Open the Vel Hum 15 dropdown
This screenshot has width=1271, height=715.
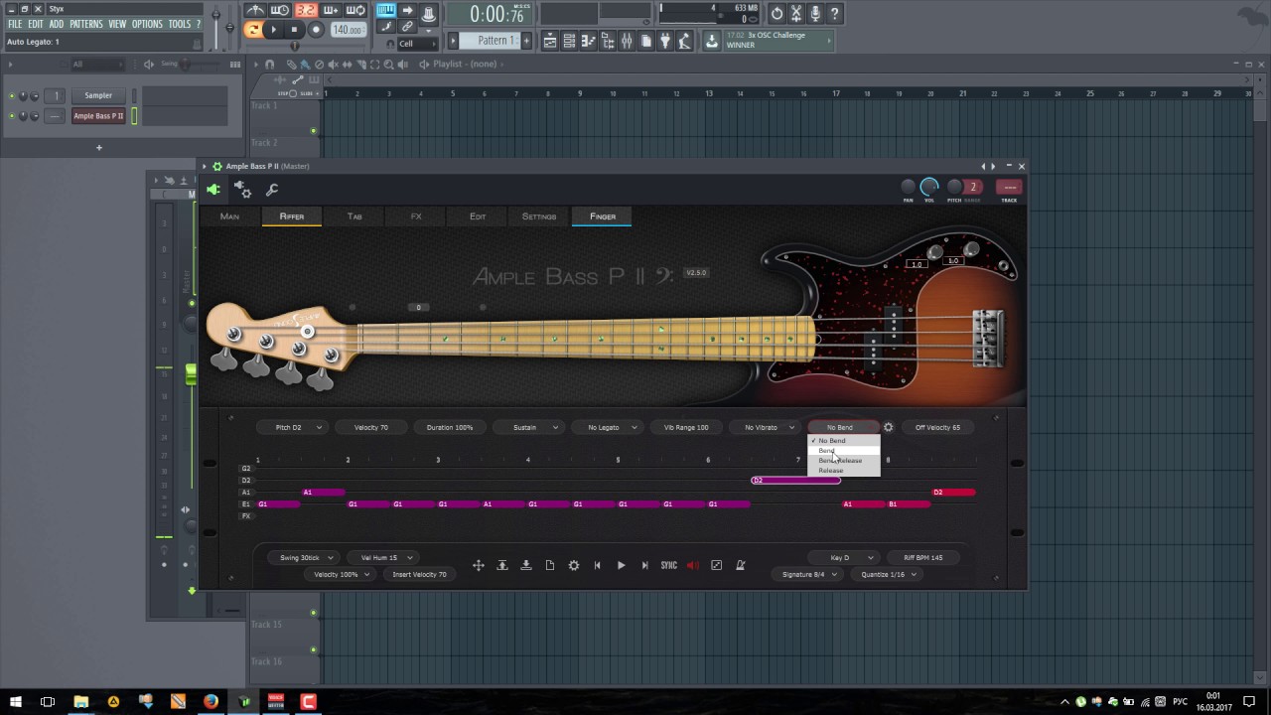[383, 558]
